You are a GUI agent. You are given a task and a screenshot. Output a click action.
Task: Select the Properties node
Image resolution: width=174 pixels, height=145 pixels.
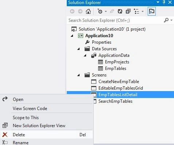click(x=101, y=42)
